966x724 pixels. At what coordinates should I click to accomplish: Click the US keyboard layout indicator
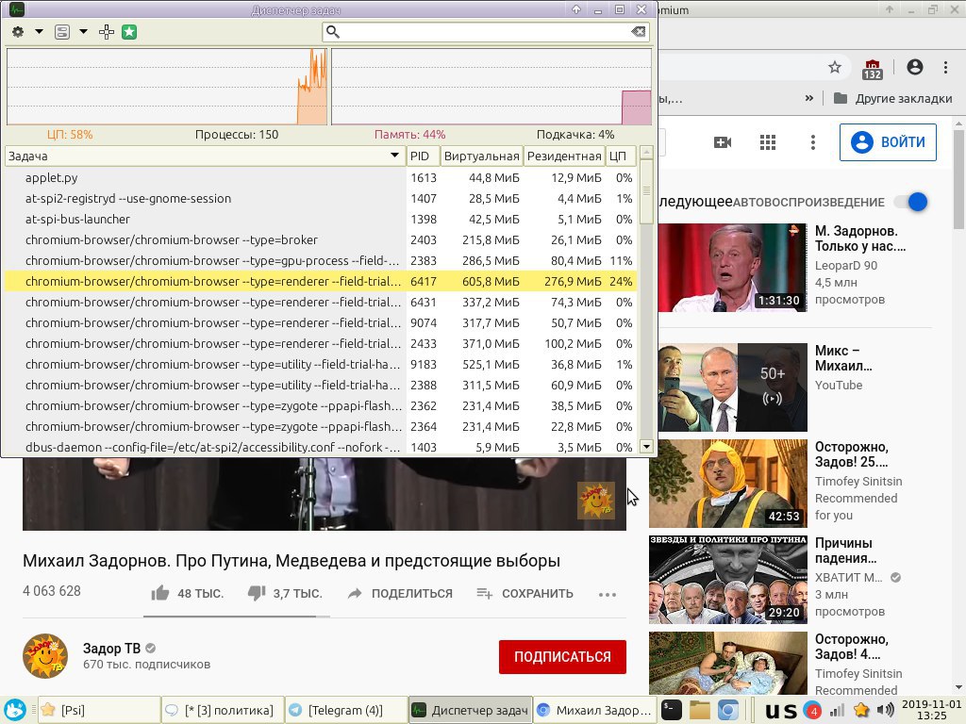coord(780,711)
